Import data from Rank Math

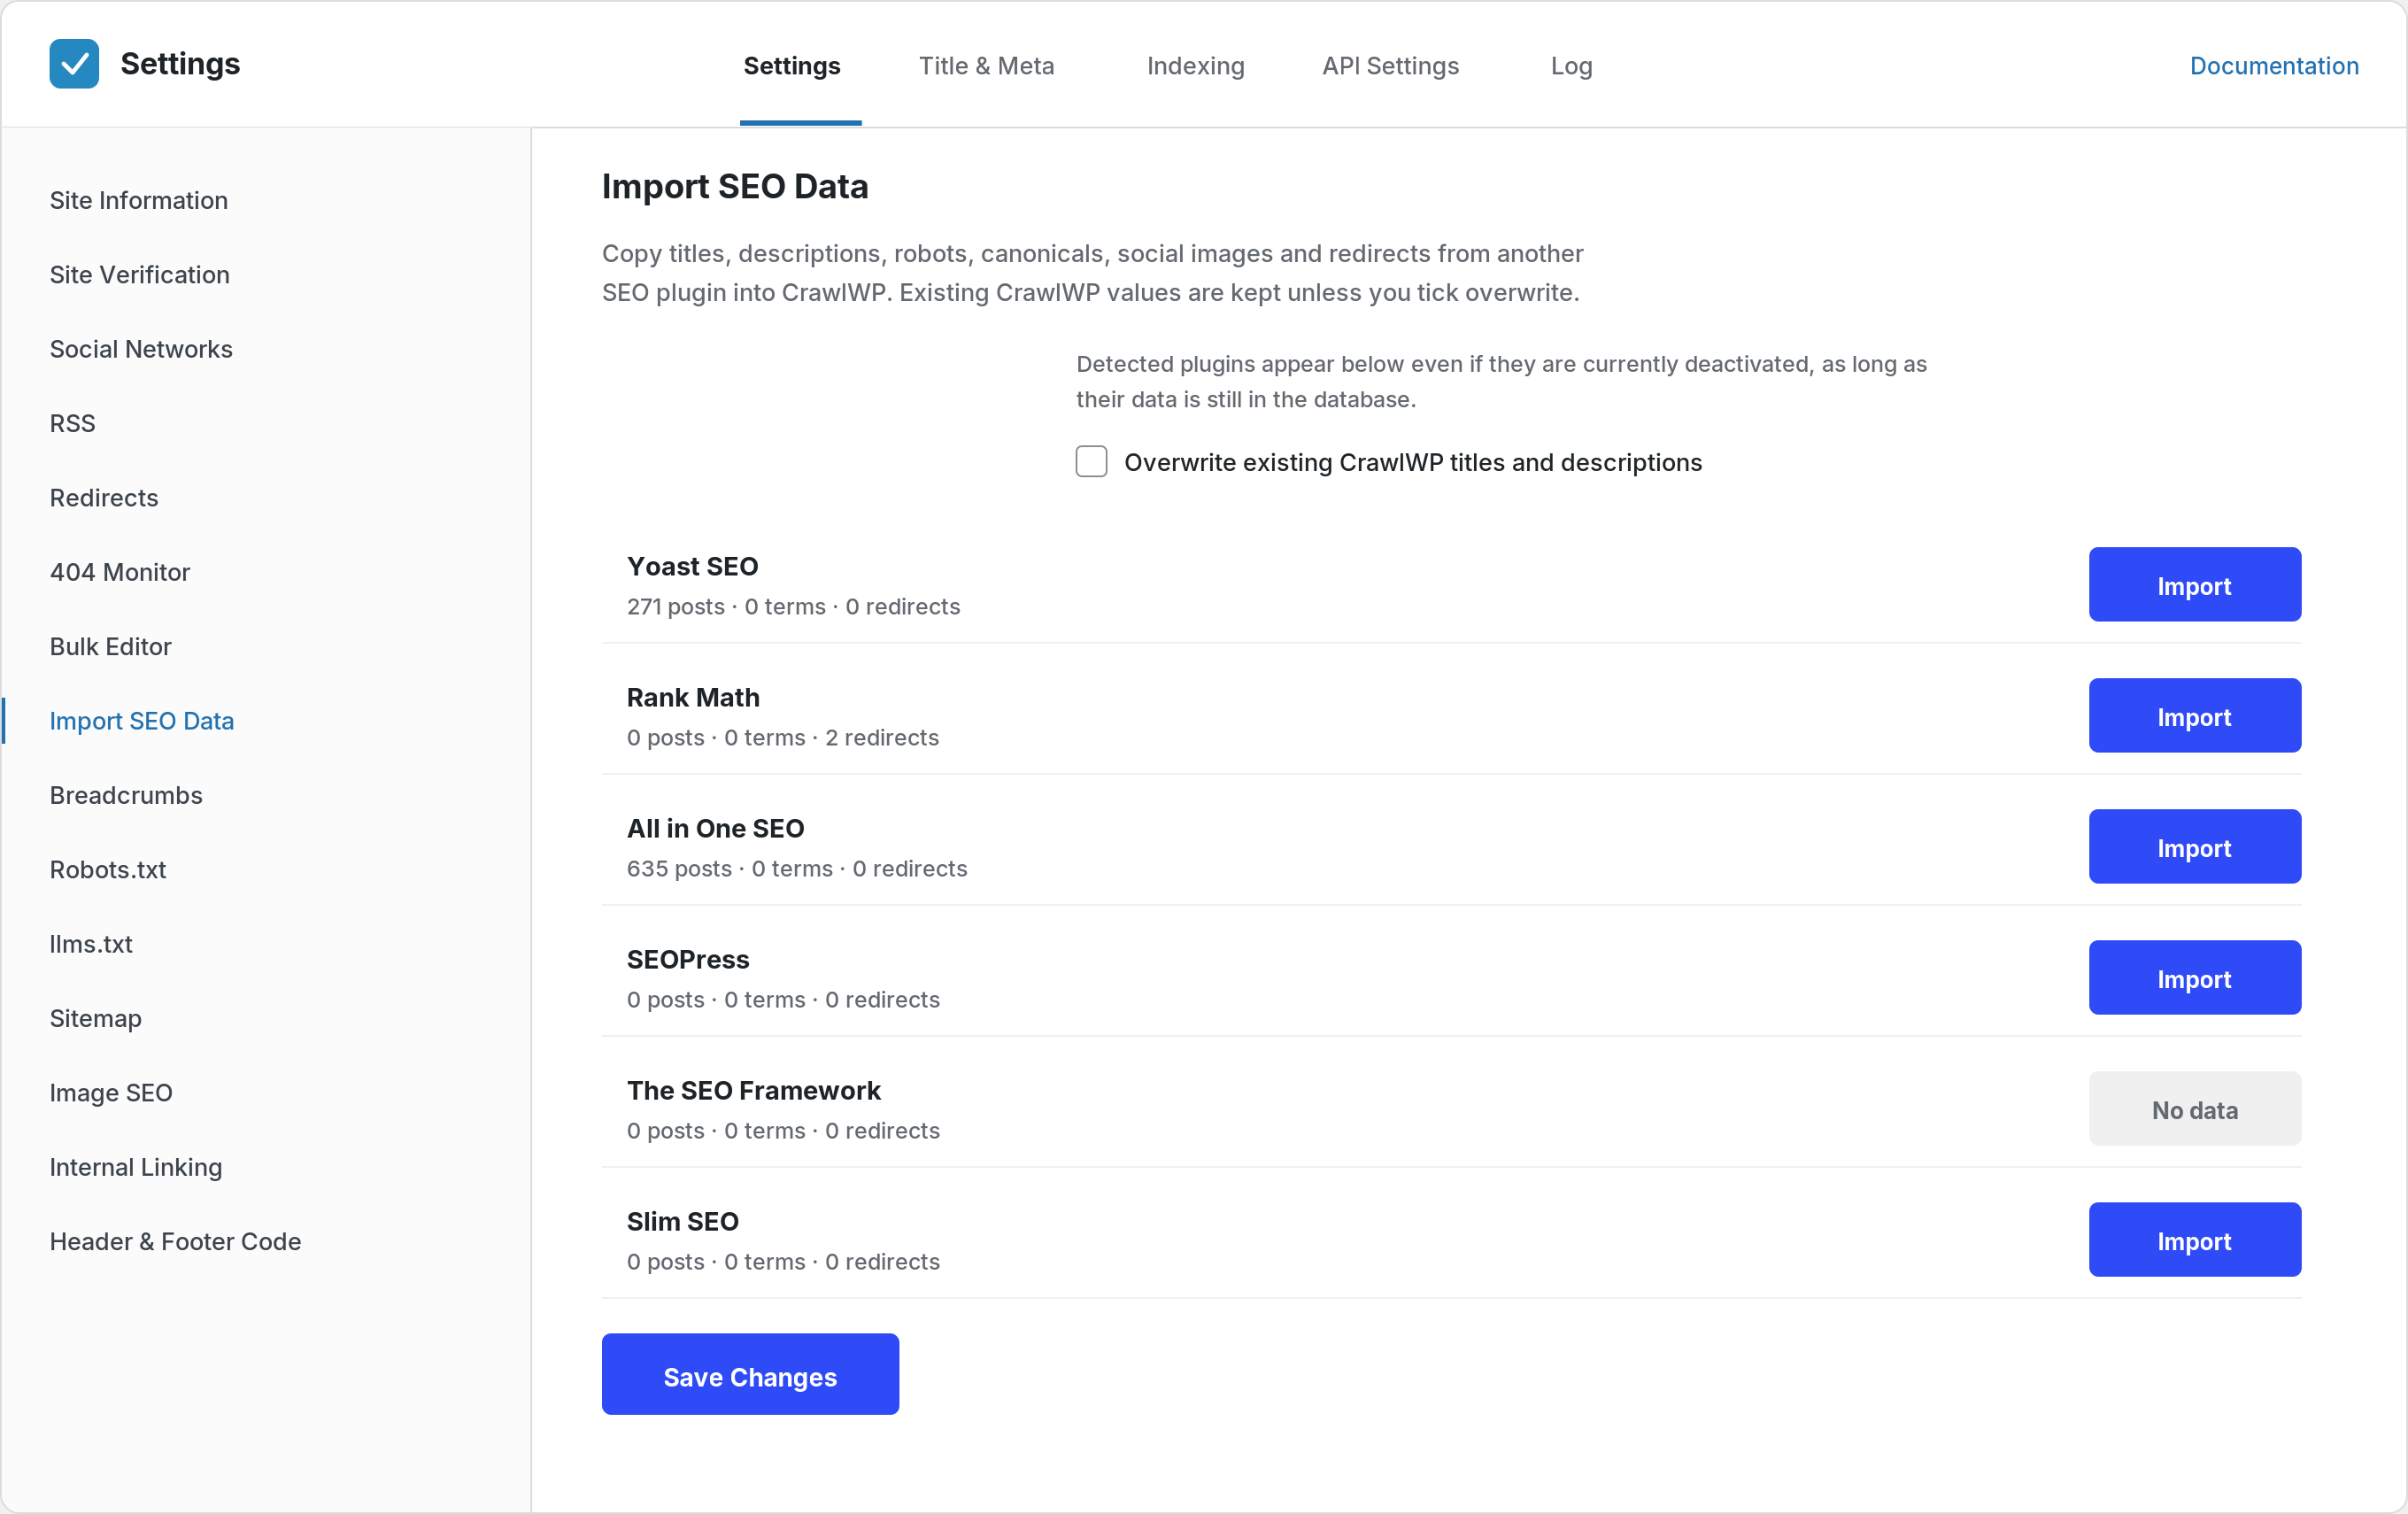pos(2194,716)
